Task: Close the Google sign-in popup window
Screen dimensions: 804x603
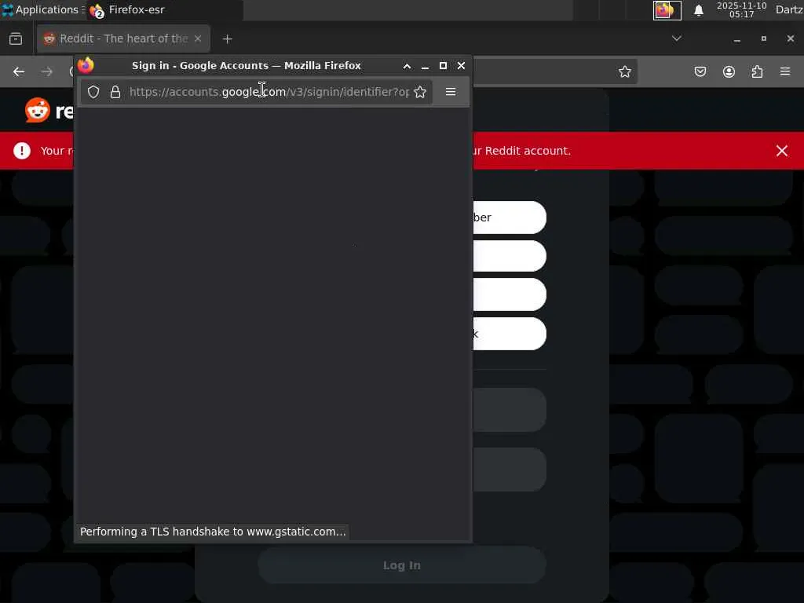Action: (461, 66)
